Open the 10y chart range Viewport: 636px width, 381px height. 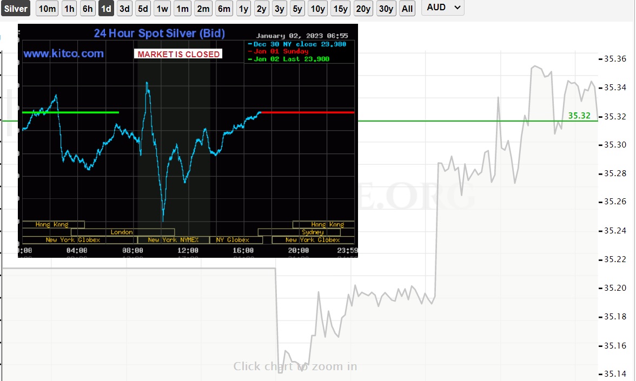317,9
